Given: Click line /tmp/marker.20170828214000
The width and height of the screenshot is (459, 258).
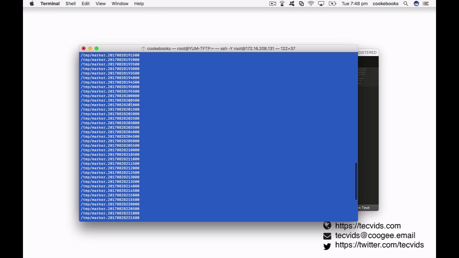Looking at the screenshot, I should (110, 186).
